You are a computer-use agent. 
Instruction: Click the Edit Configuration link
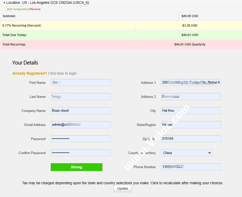click(18, 9)
